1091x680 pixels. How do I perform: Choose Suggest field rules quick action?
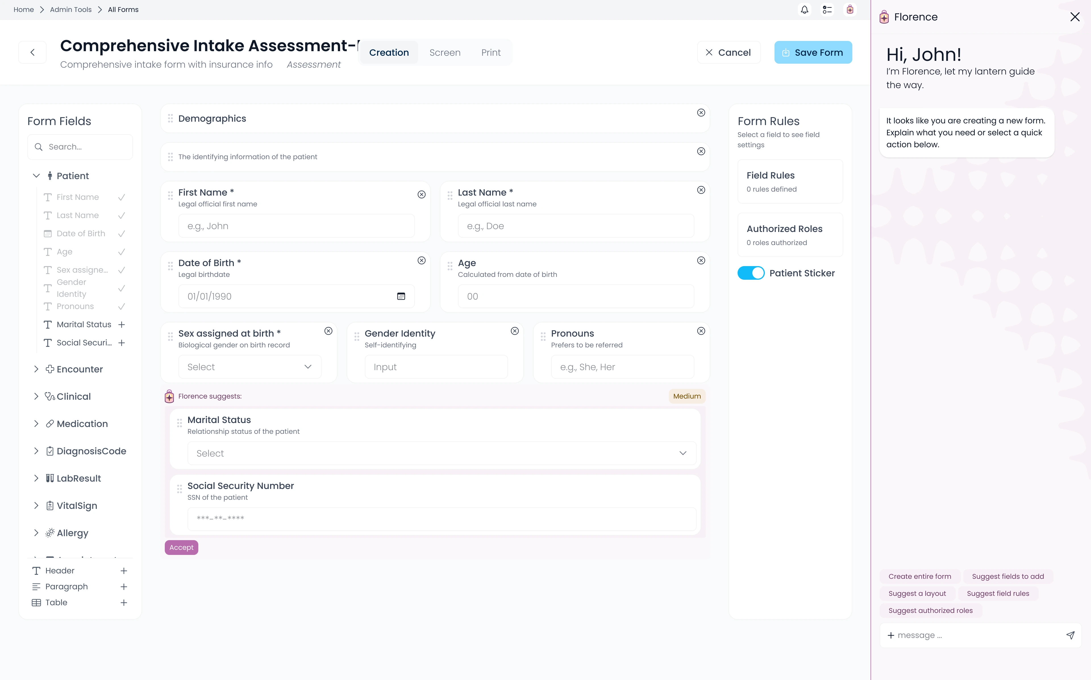(x=998, y=593)
